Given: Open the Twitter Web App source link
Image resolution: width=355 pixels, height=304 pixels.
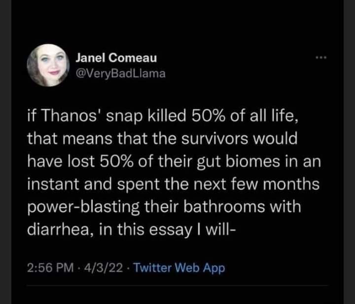Looking at the screenshot, I should tap(179, 268).
